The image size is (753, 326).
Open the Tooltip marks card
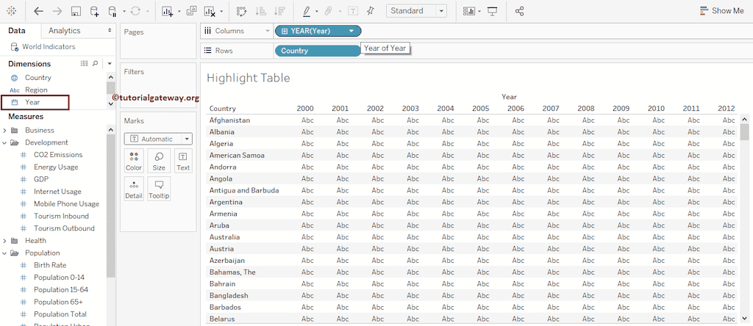point(159,189)
